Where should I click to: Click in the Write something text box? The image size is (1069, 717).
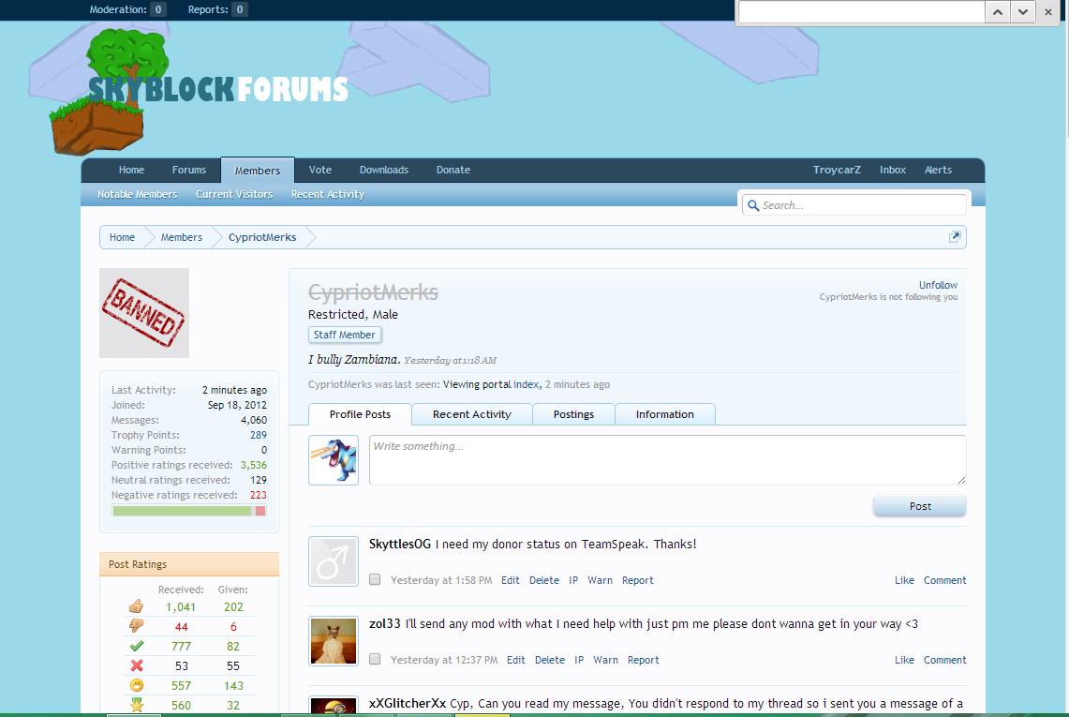tap(667, 460)
